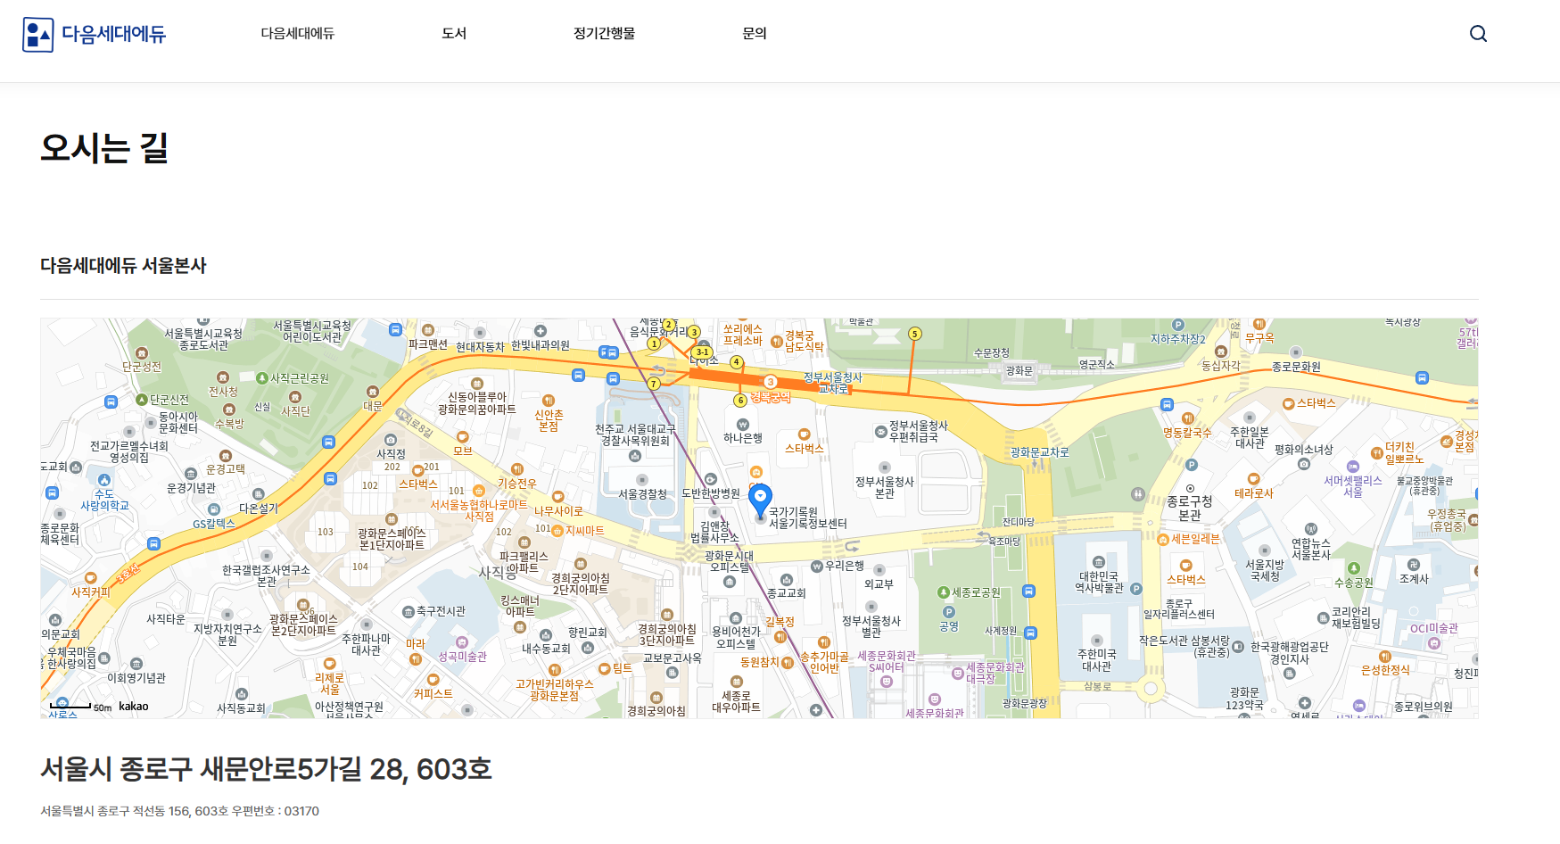Click subway exit 5 marker

pyautogui.click(x=914, y=334)
